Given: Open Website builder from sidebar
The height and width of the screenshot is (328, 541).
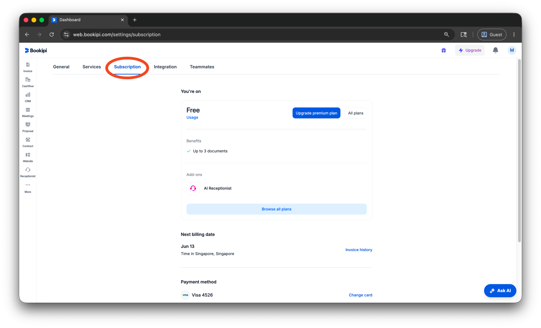Looking at the screenshot, I should click(x=28, y=158).
